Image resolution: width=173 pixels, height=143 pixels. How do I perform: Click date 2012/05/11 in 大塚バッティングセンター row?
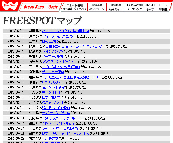click(16, 36)
